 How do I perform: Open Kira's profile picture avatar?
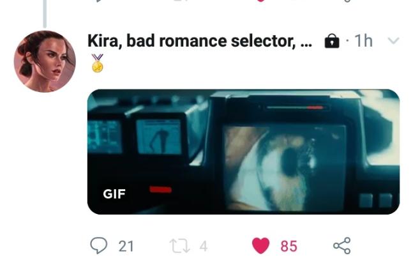tap(45, 61)
